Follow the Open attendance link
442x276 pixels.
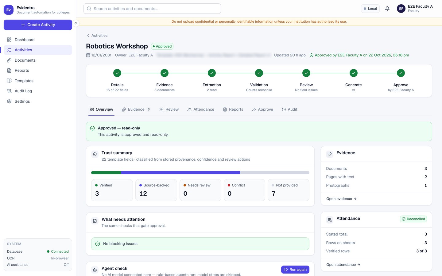[x=343, y=265]
